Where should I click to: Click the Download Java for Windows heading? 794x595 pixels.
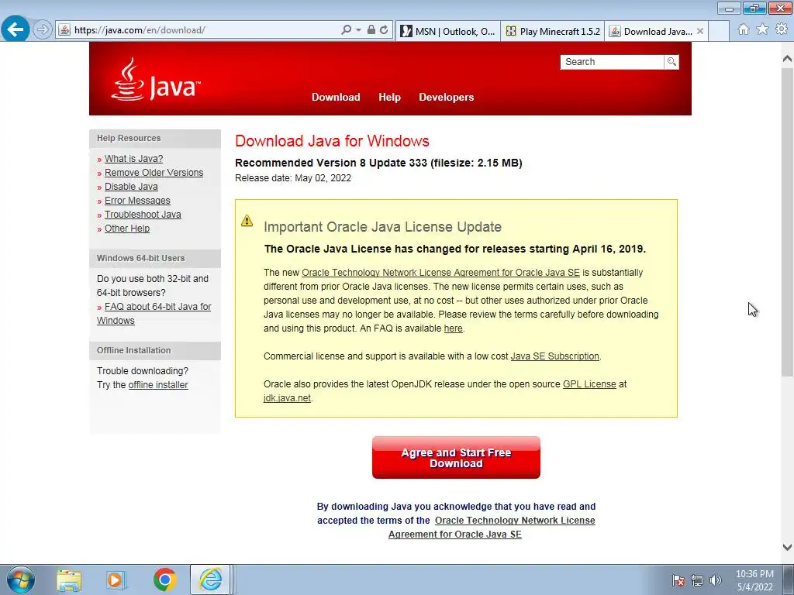(x=332, y=141)
